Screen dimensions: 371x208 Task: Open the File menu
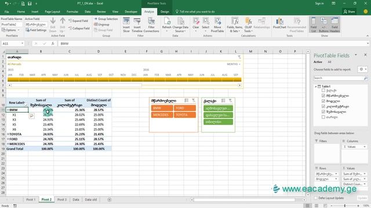(x=6, y=12)
